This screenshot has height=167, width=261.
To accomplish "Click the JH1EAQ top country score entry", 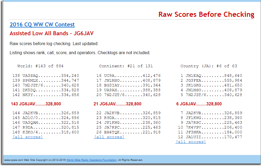I will (x=211, y=76).
